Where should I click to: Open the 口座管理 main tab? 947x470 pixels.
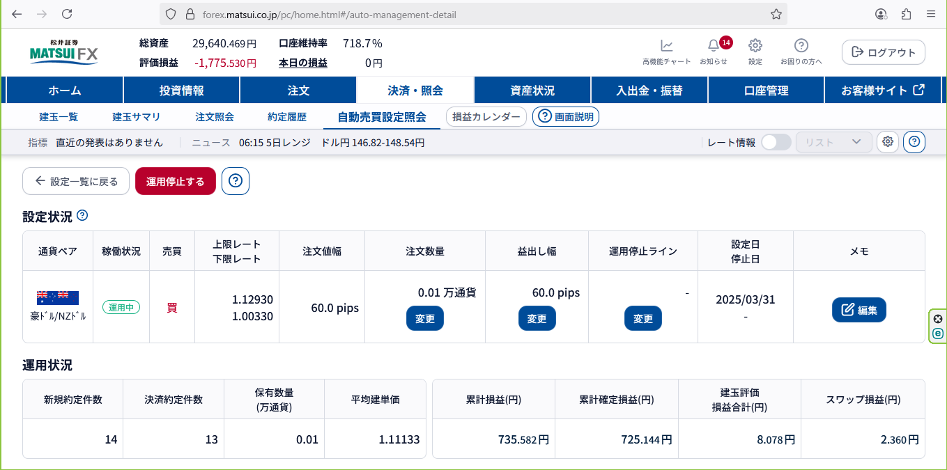coord(766,91)
